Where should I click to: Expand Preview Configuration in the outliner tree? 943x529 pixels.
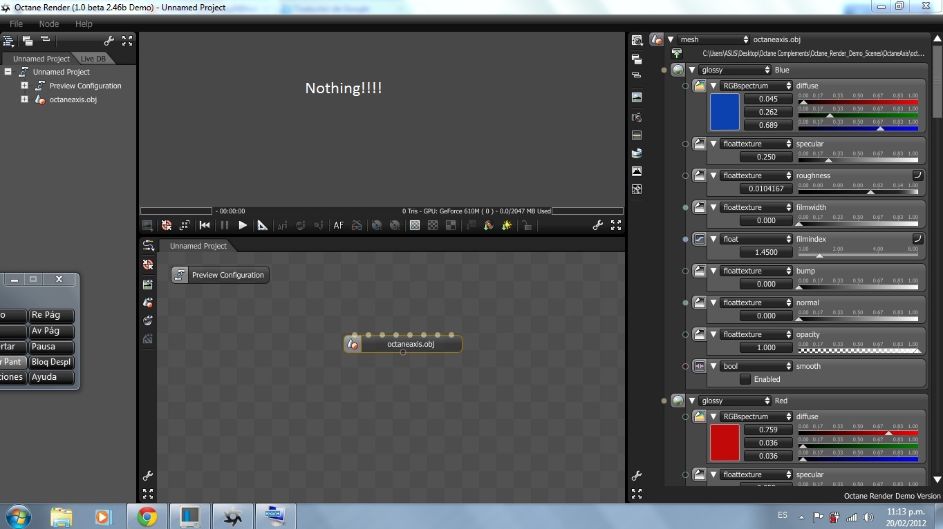pyautogui.click(x=24, y=86)
